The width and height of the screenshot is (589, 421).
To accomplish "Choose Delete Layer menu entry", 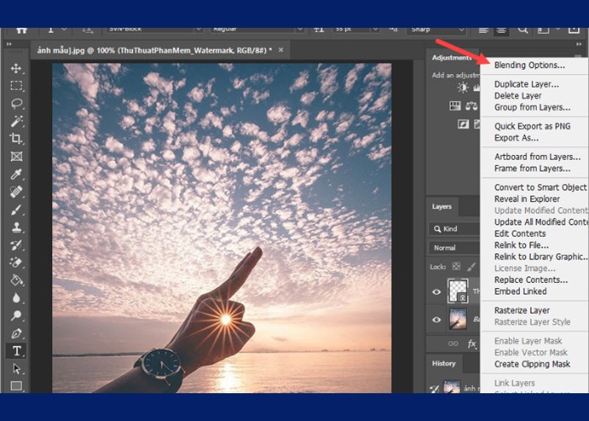I will 517,95.
